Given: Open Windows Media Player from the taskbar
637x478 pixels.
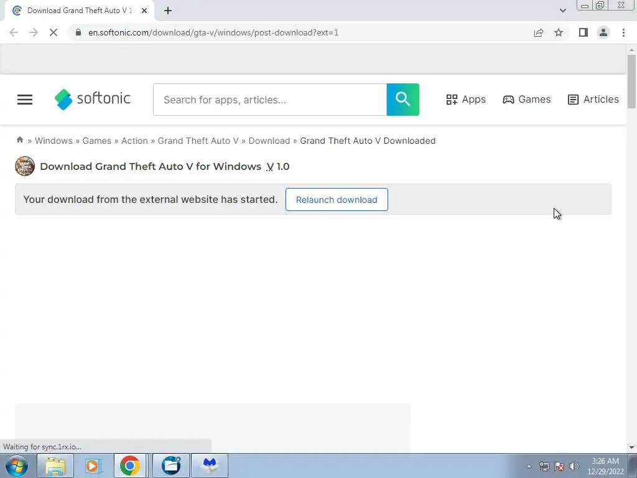Looking at the screenshot, I should (x=93, y=466).
